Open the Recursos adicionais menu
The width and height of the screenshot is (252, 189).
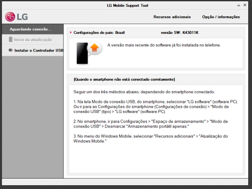tap(172, 17)
